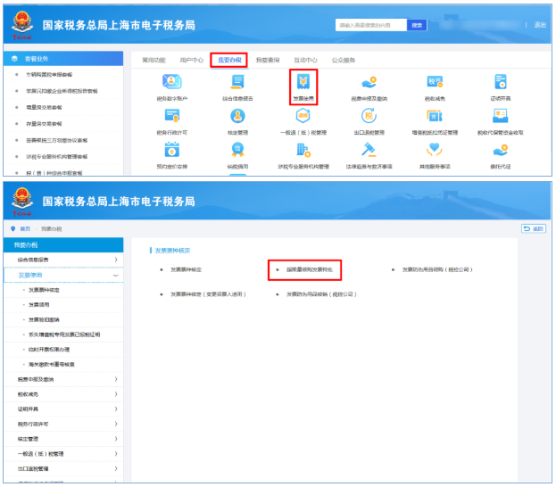Image resolution: width=556 pixels, height=487 pixels.
Task: Switch to 用户中心 tab
Action: tap(192, 60)
